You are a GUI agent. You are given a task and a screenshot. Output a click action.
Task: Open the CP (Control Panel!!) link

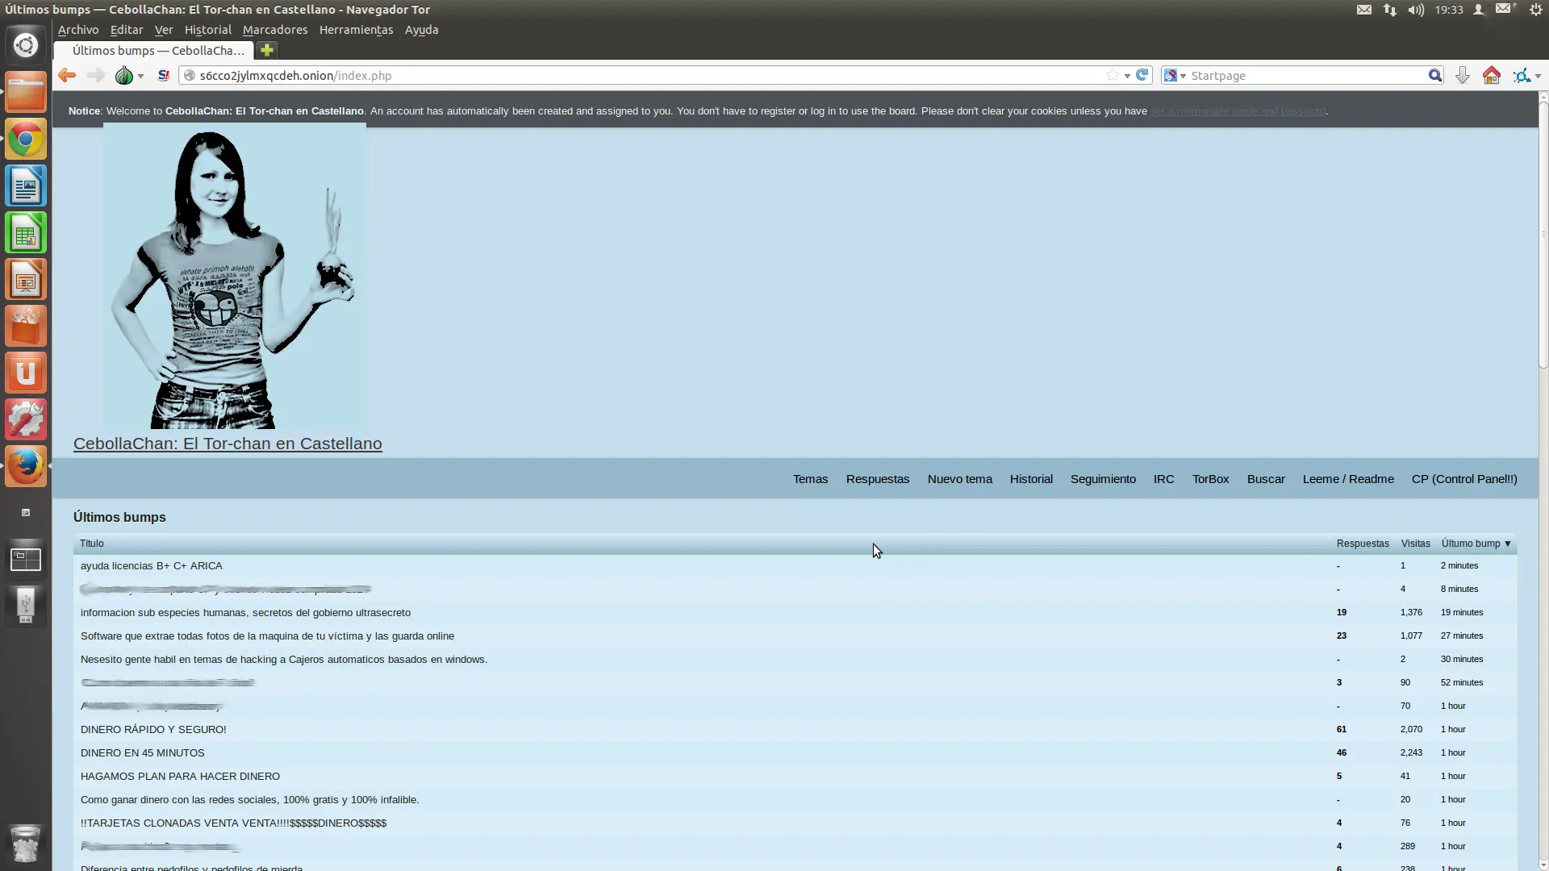tap(1464, 479)
